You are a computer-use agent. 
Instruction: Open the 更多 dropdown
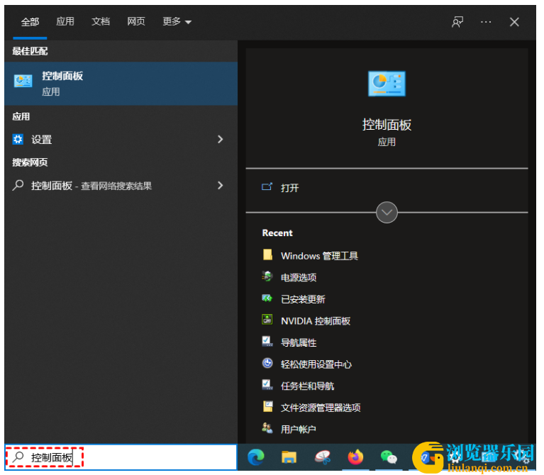[x=177, y=21]
